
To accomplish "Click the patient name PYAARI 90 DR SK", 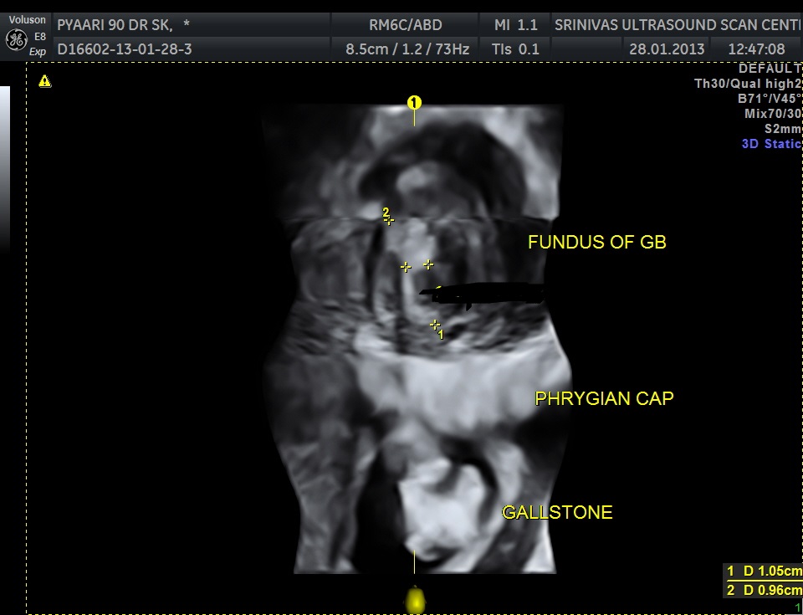I will 124,25.
